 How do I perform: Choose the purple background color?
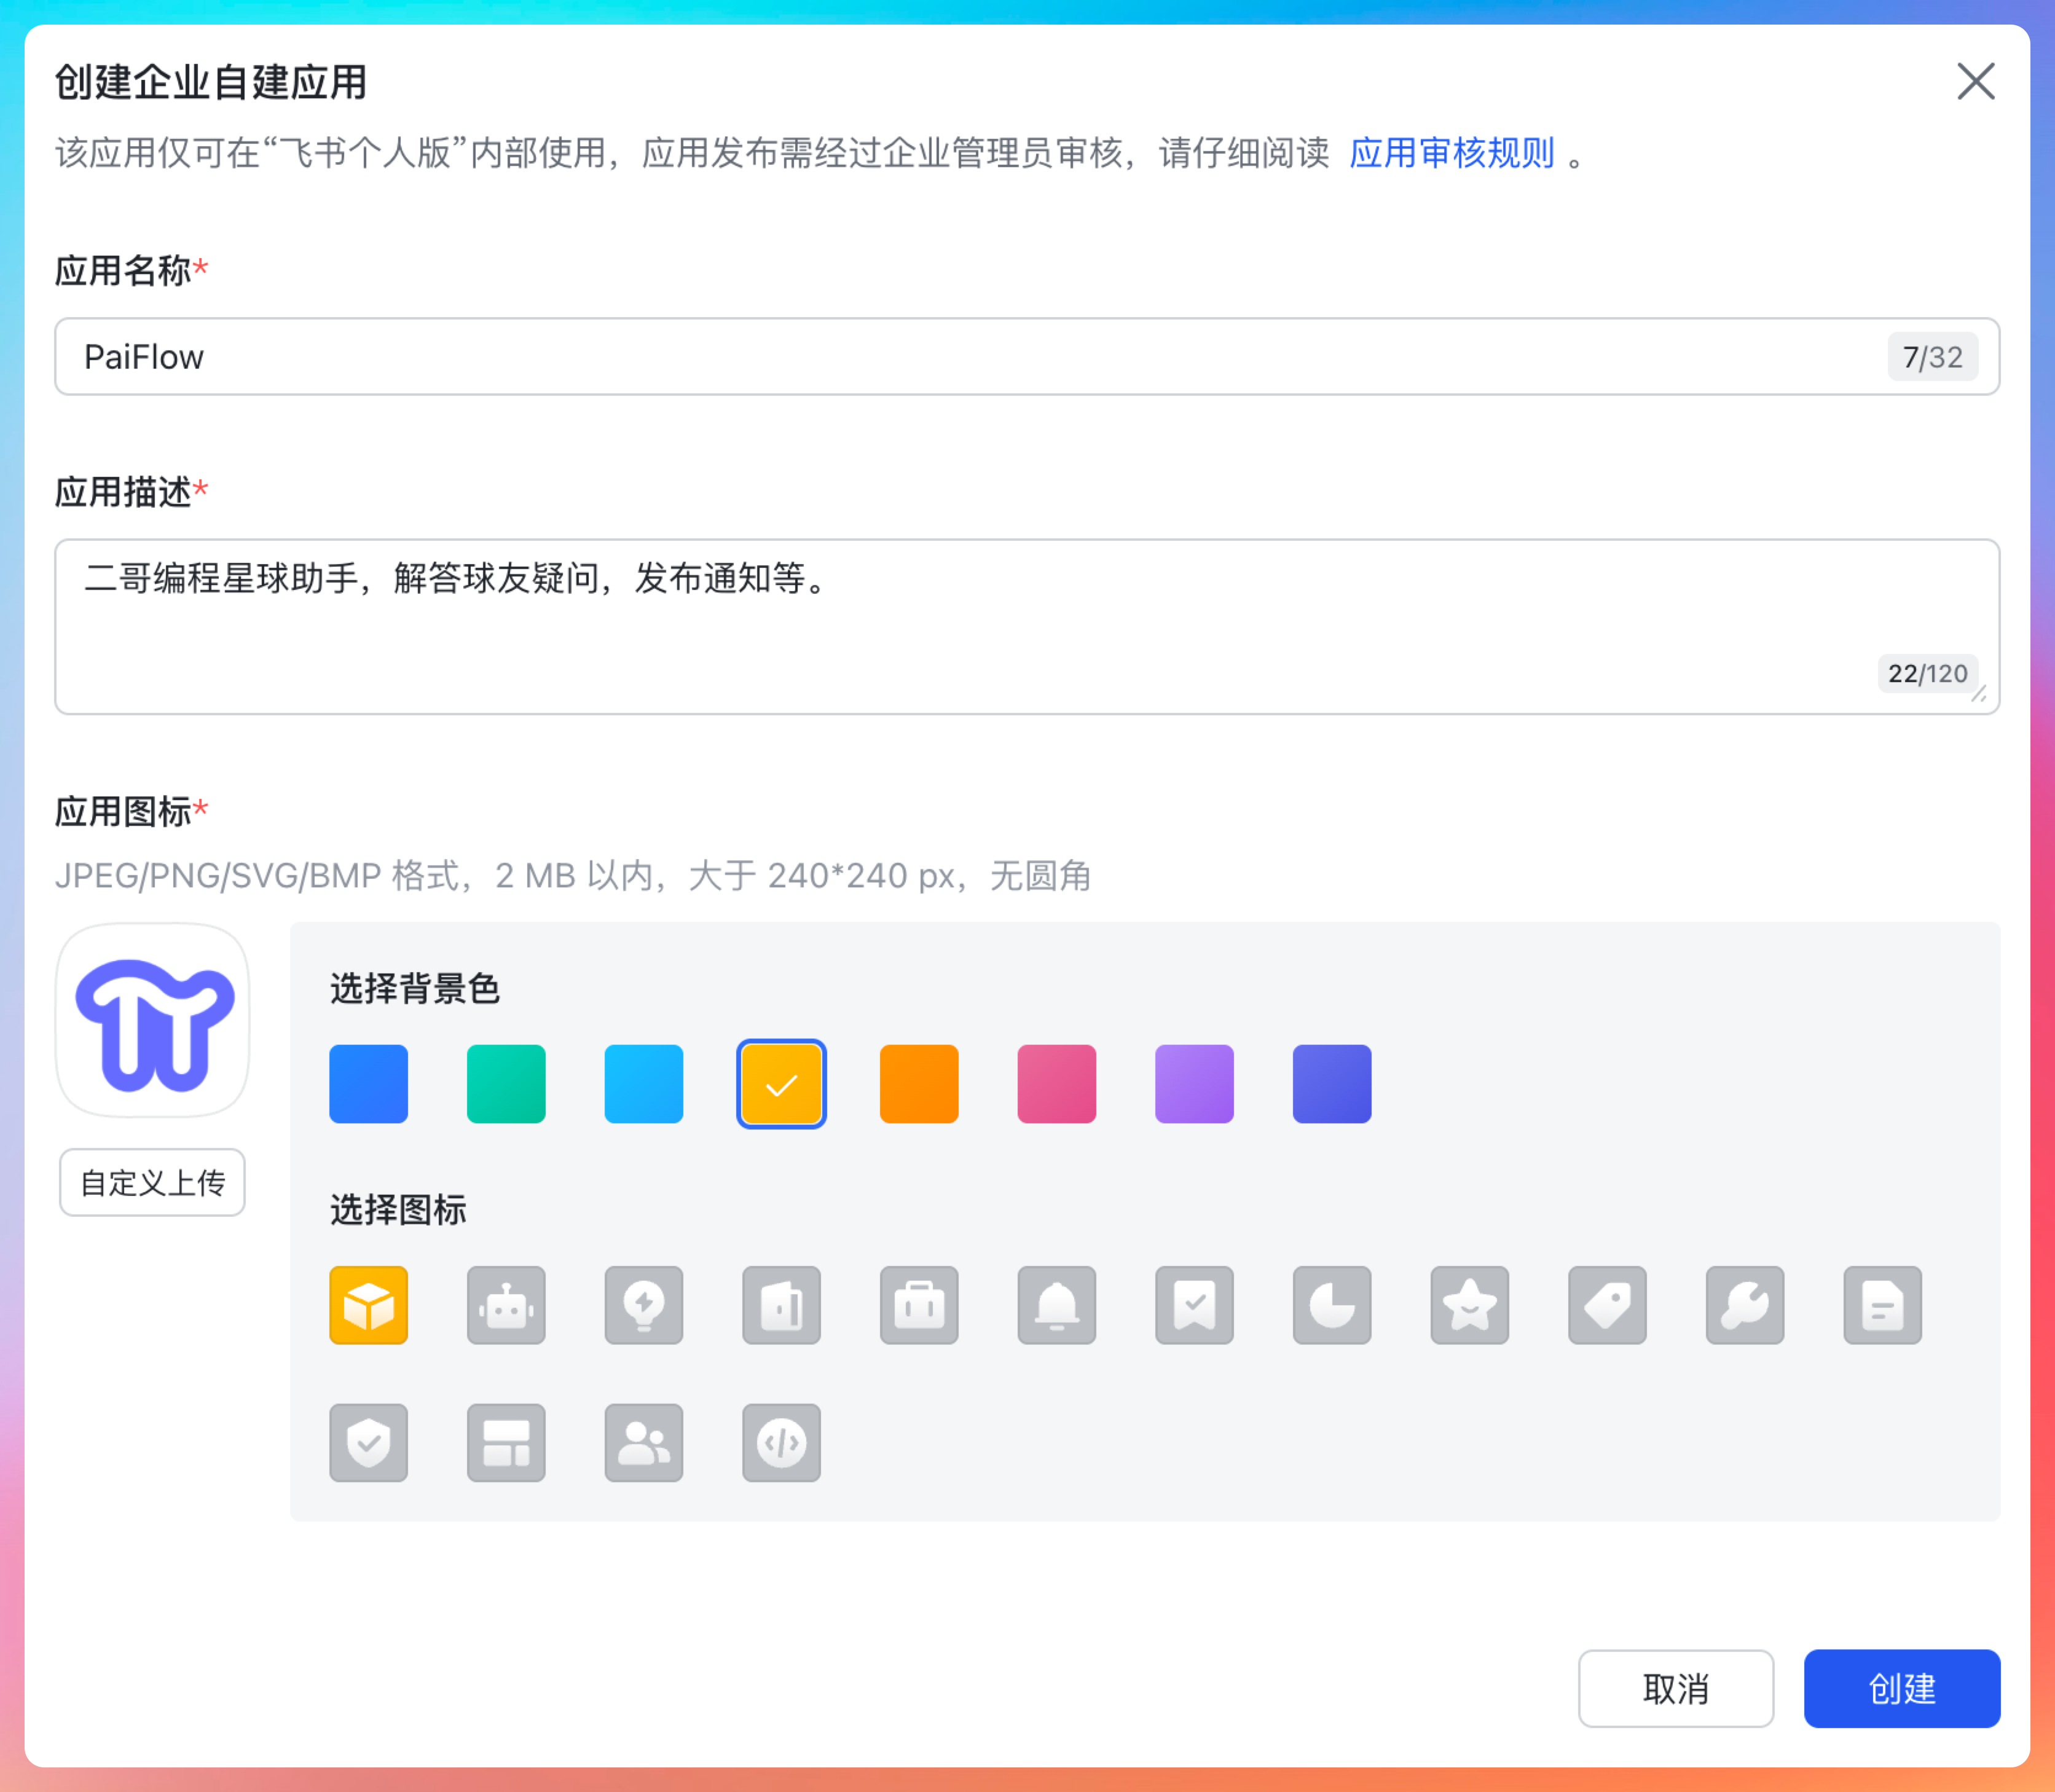pos(1194,1084)
